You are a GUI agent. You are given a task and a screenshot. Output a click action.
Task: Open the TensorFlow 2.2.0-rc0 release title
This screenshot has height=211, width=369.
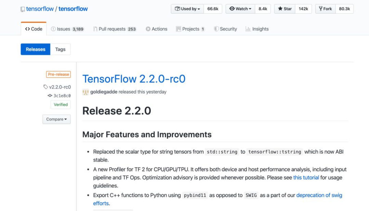point(134,78)
